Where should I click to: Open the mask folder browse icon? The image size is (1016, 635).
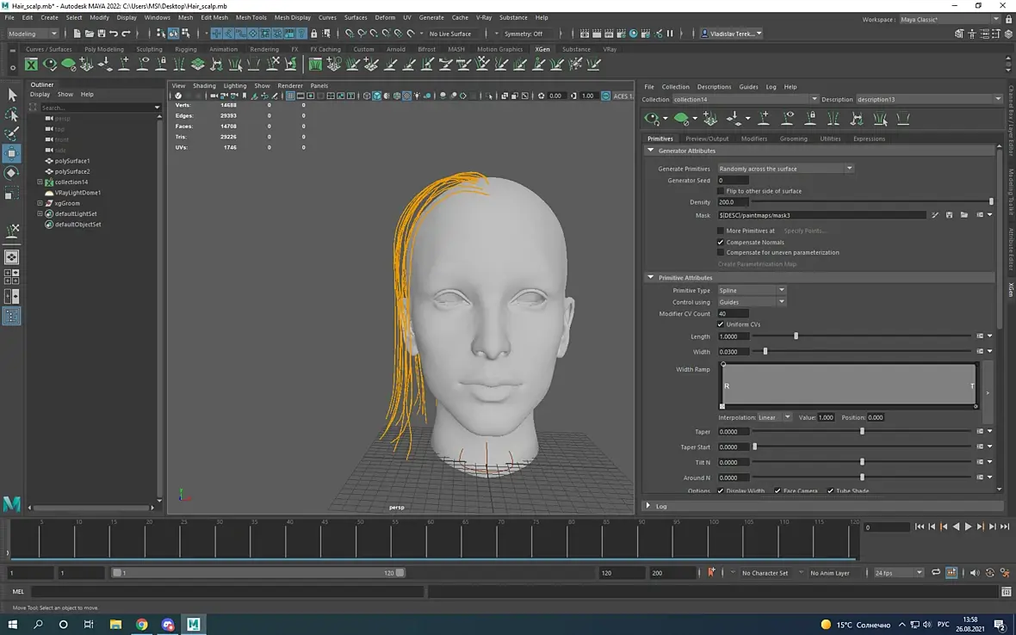click(x=964, y=215)
